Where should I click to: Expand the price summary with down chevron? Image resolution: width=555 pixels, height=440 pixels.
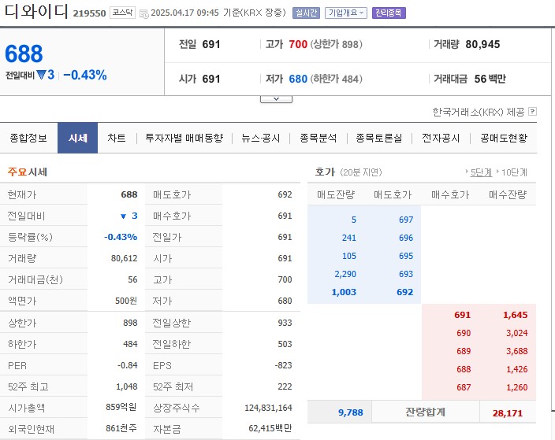[x=276, y=99]
